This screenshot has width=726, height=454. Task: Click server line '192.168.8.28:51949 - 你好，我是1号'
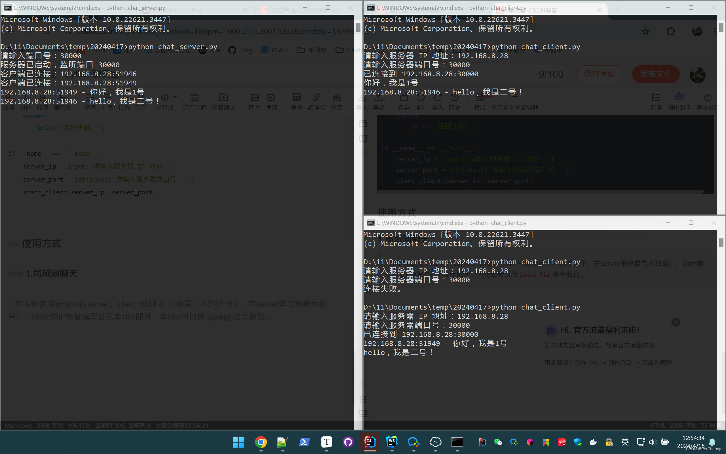(x=73, y=92)
